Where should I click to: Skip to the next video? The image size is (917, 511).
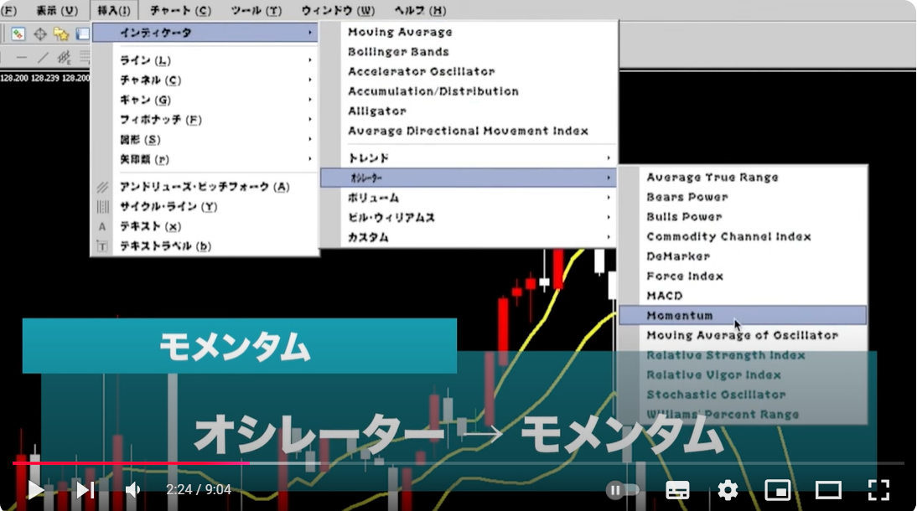tap(85, 490)
